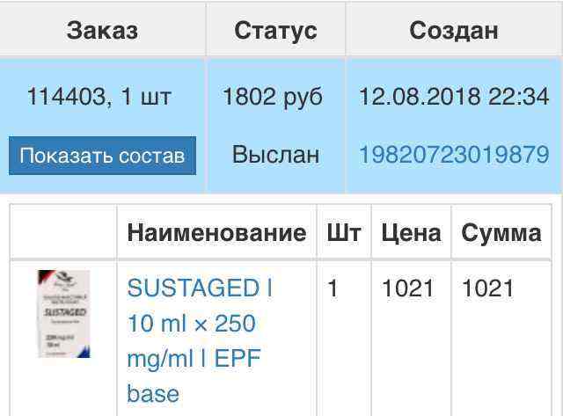Click the Заказ column header
This screenshot has width=563, height=416.
point(102,31)
